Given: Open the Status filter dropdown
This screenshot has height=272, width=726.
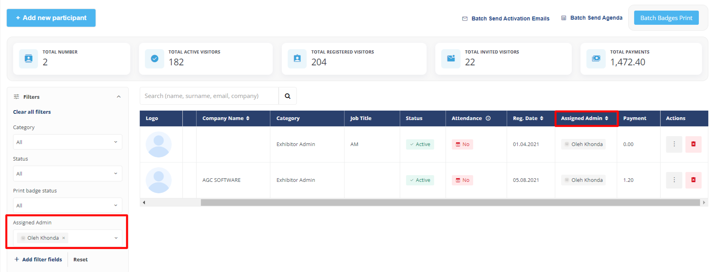Looking at the screenshot, I should pyautogui.click(x=67, y=174).
